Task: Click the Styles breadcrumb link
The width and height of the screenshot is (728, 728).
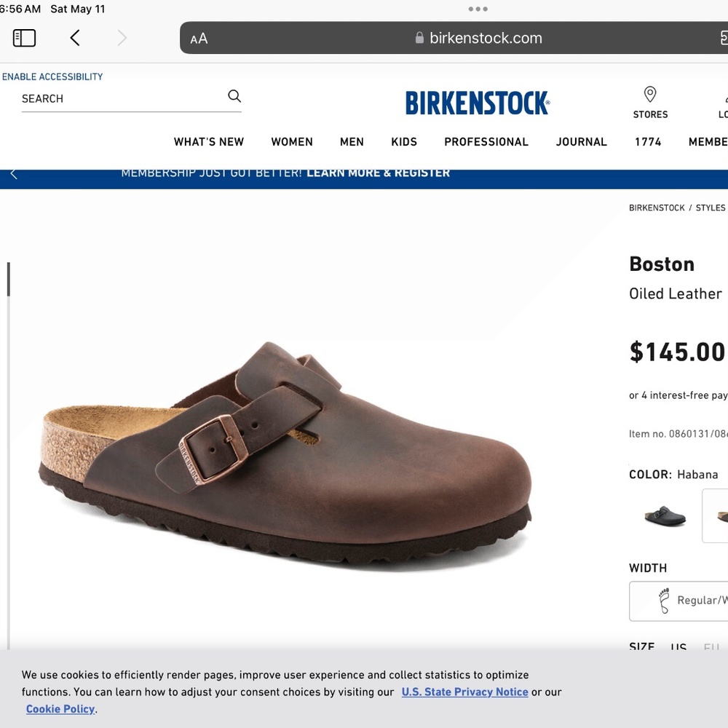Action: click(x=711, y=207)
